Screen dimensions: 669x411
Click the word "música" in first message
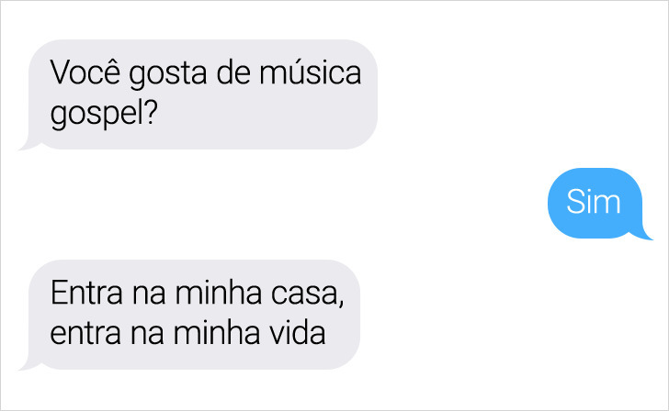(x=311, y=72)
